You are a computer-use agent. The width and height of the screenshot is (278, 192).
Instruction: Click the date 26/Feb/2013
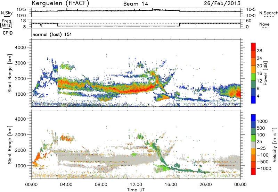point(222,3)
